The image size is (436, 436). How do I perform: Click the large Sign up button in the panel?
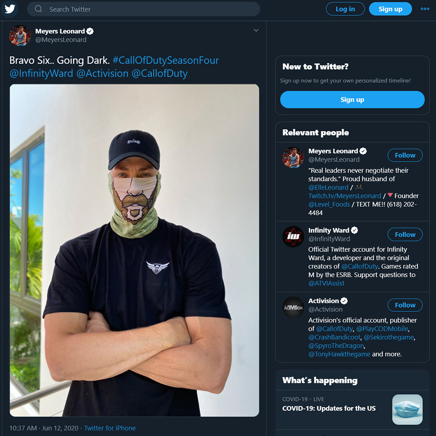click(x=352, y=99)
